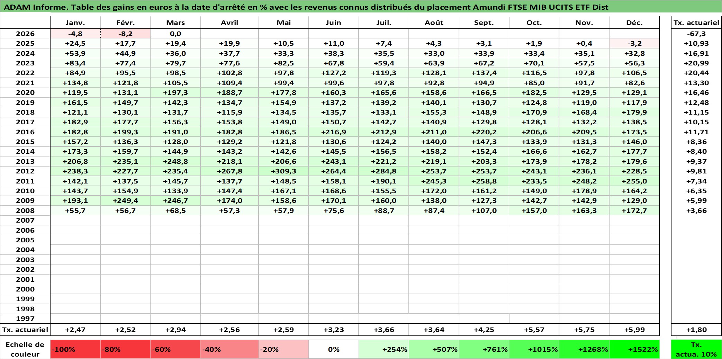Select the +179,9 cell for December 2018
The image size is (722, 359).
click(634, 112)
